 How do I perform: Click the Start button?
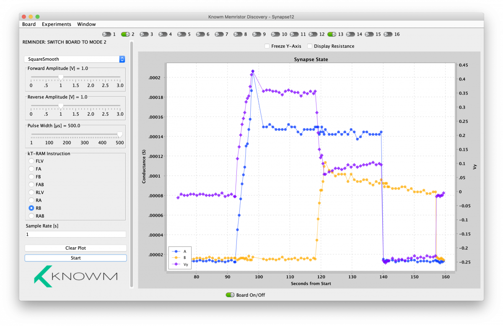tap(75, 258)
